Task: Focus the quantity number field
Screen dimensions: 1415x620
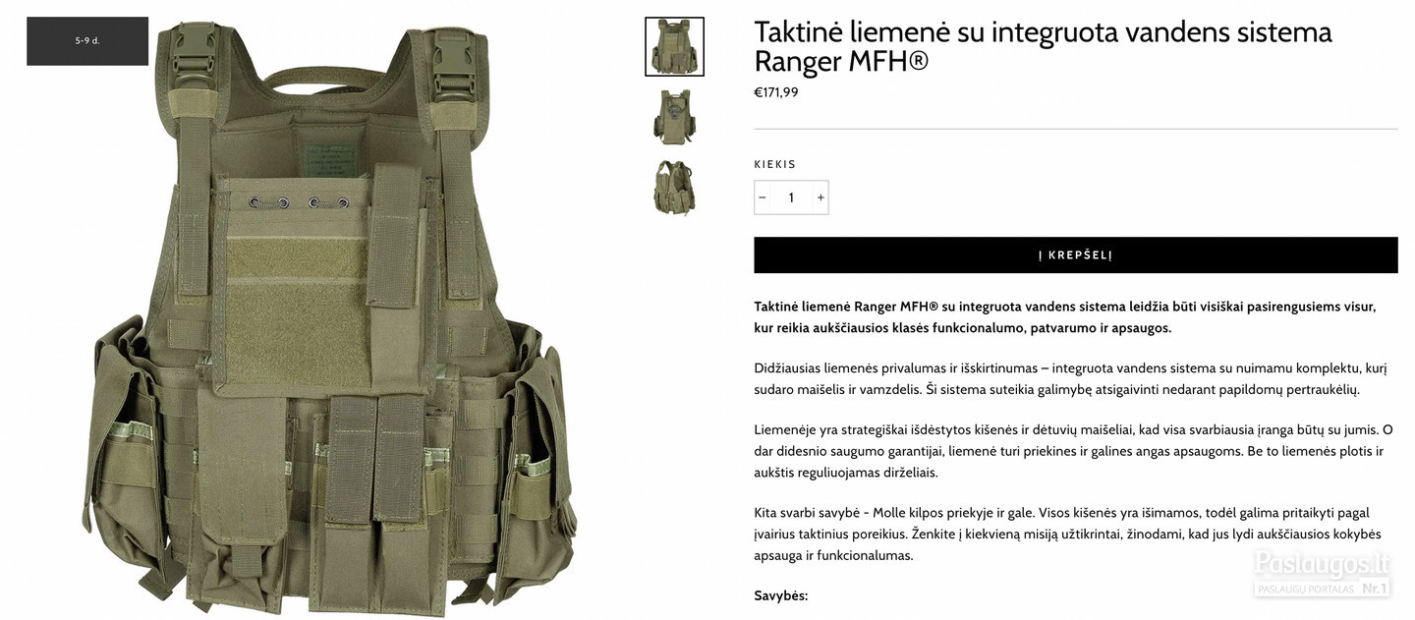Action: pyautogui.click(x=791, y=197)
